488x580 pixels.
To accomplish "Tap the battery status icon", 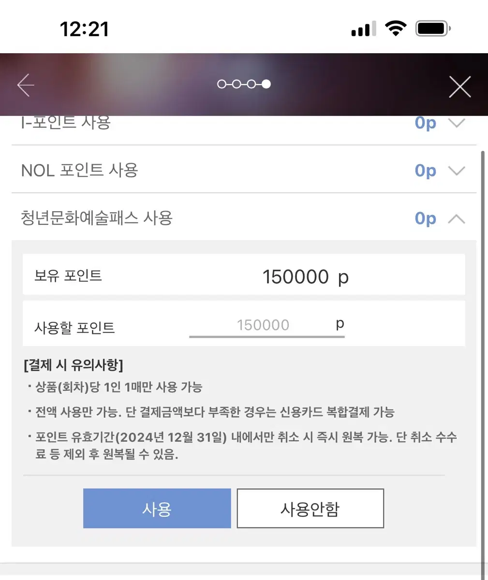I will (x=433, y=29).
